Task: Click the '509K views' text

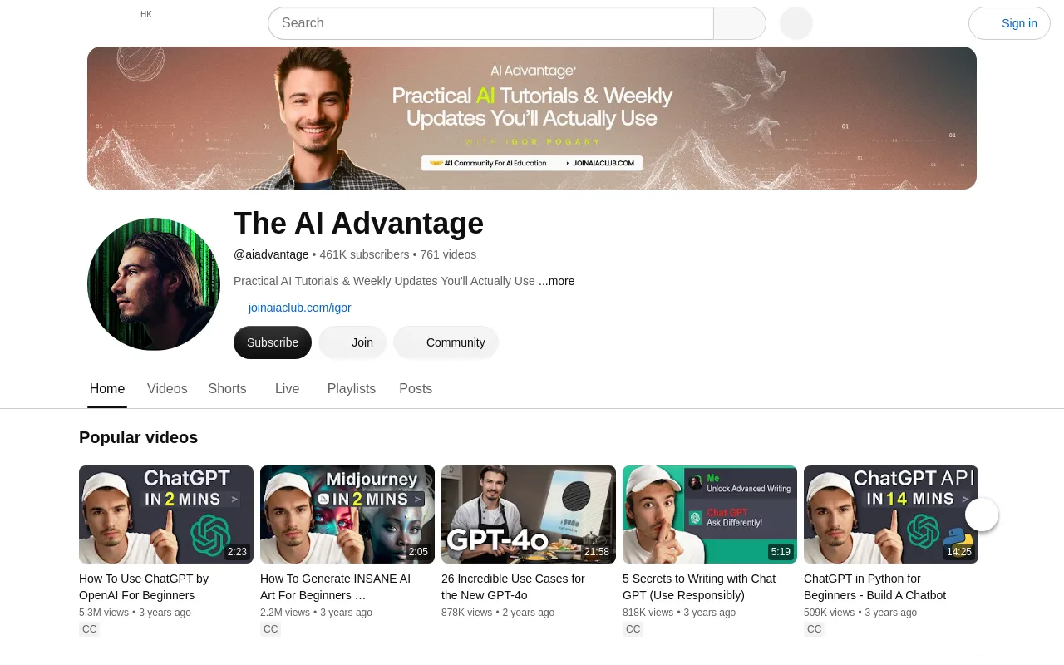Action: click(x=830, y=613)
